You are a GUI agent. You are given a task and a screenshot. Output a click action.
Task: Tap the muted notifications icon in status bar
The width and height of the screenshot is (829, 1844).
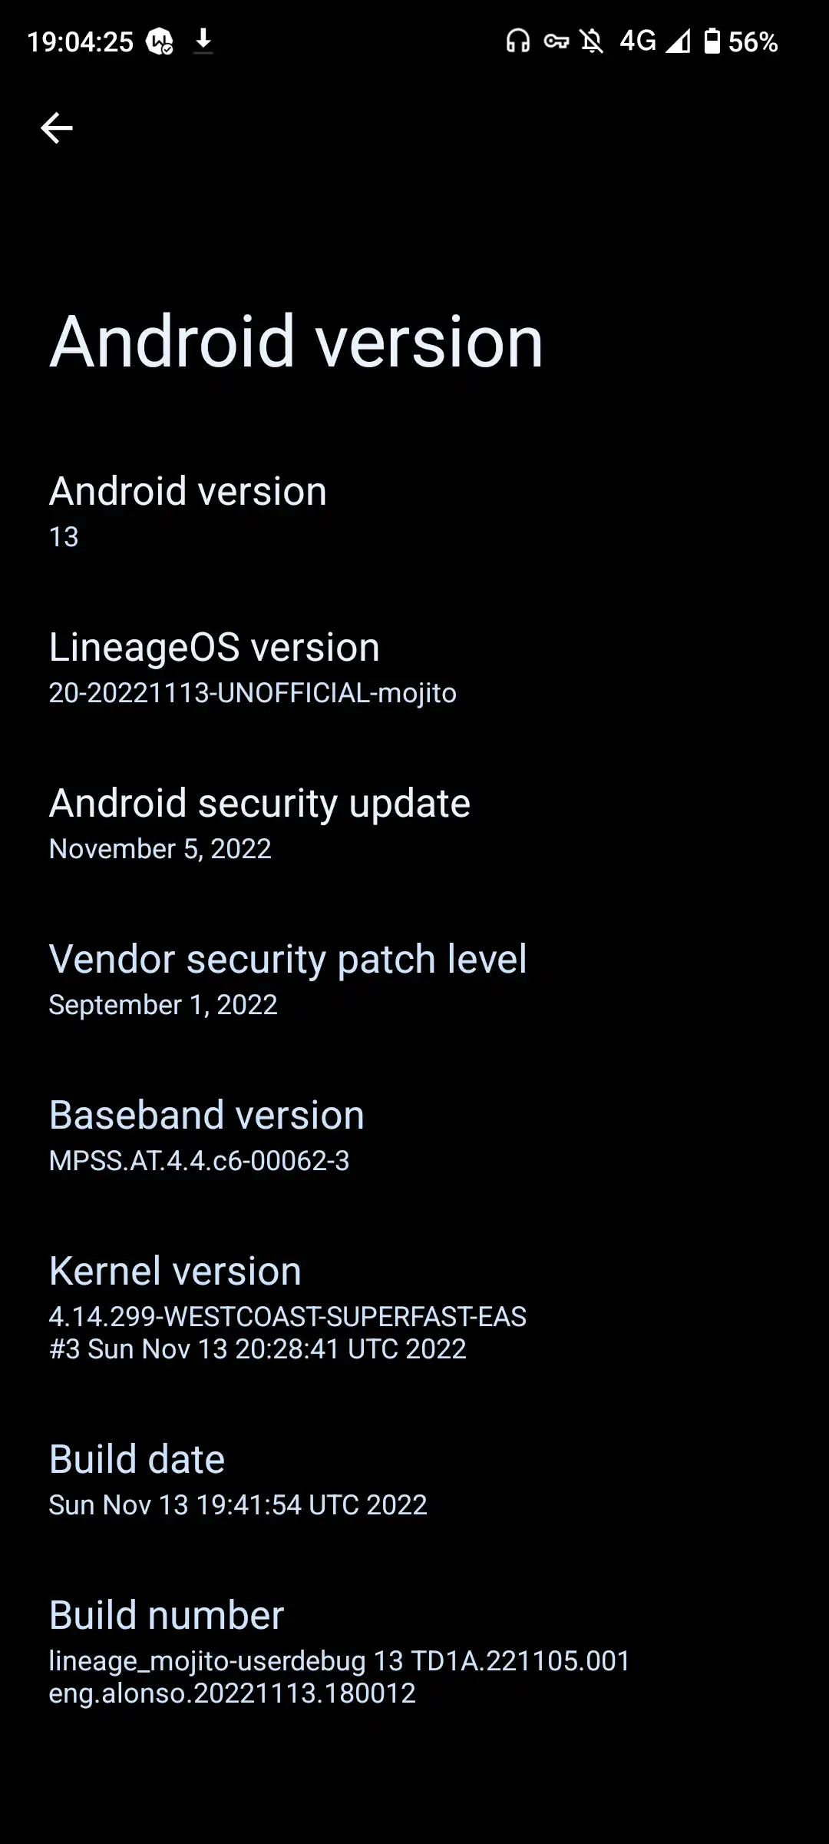coord(593,41)
